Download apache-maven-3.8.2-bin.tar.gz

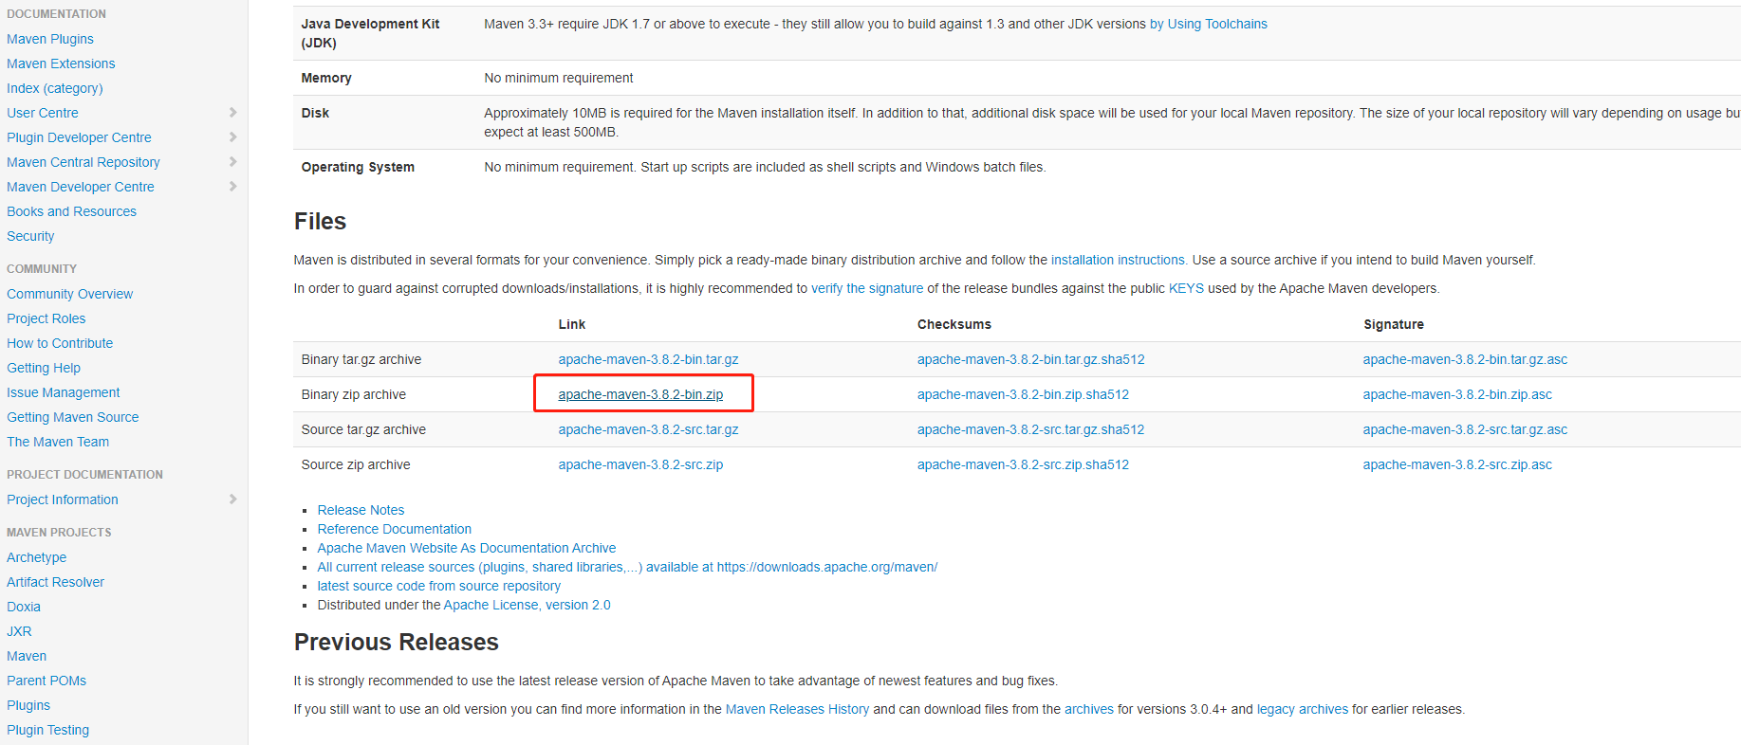[x=648, y=359]
